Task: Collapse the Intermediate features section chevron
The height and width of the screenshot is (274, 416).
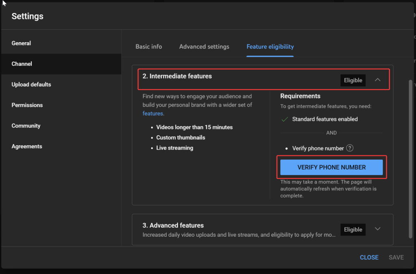Action: pos(377,80)
